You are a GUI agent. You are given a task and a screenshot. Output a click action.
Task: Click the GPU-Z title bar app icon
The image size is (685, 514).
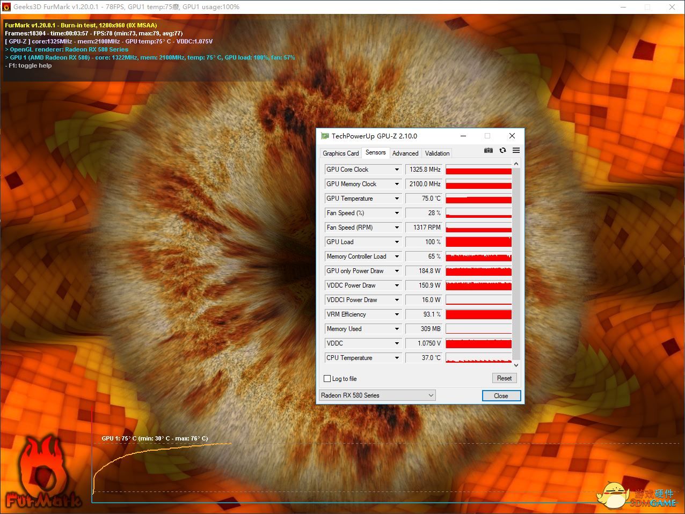tap(325, 136)
